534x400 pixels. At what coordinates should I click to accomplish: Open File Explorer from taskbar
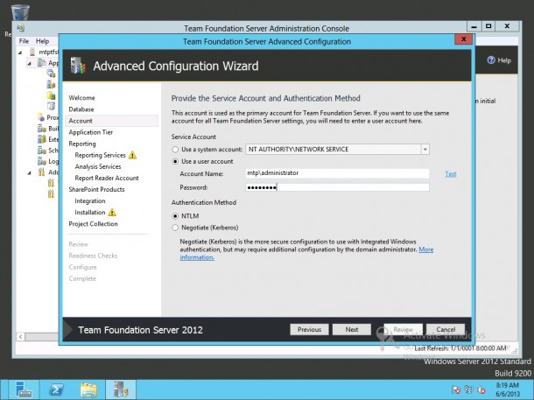click(x=88, y=389)
